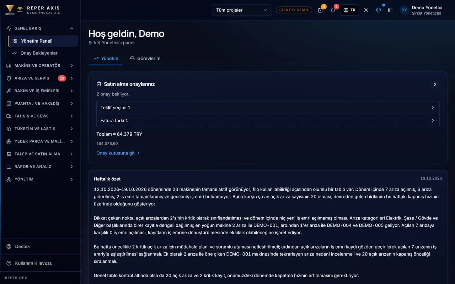Open the approvals clipboard icon in the header
This screenshot has width=455, height=284.
coord(321,10)
